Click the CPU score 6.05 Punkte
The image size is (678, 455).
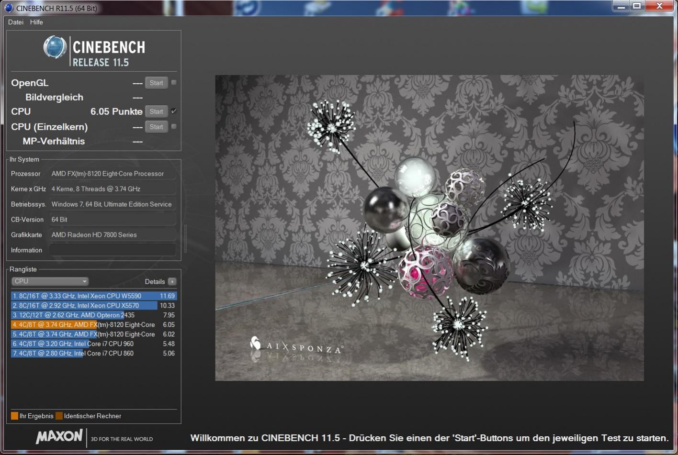pyautogui.click(x=116, y=111)
